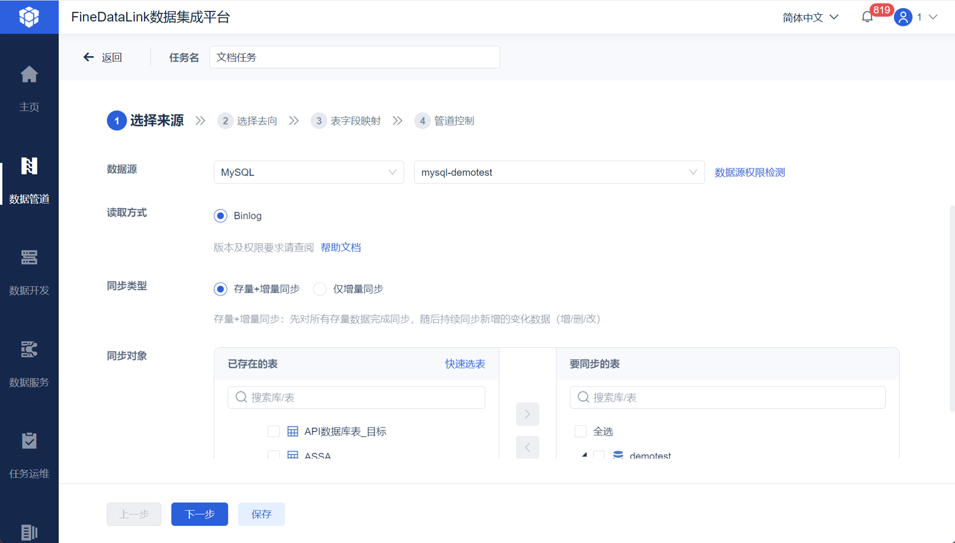The image size is (955, 543).
Task: Click the 返回 link
Action: [x=112, y=57]
